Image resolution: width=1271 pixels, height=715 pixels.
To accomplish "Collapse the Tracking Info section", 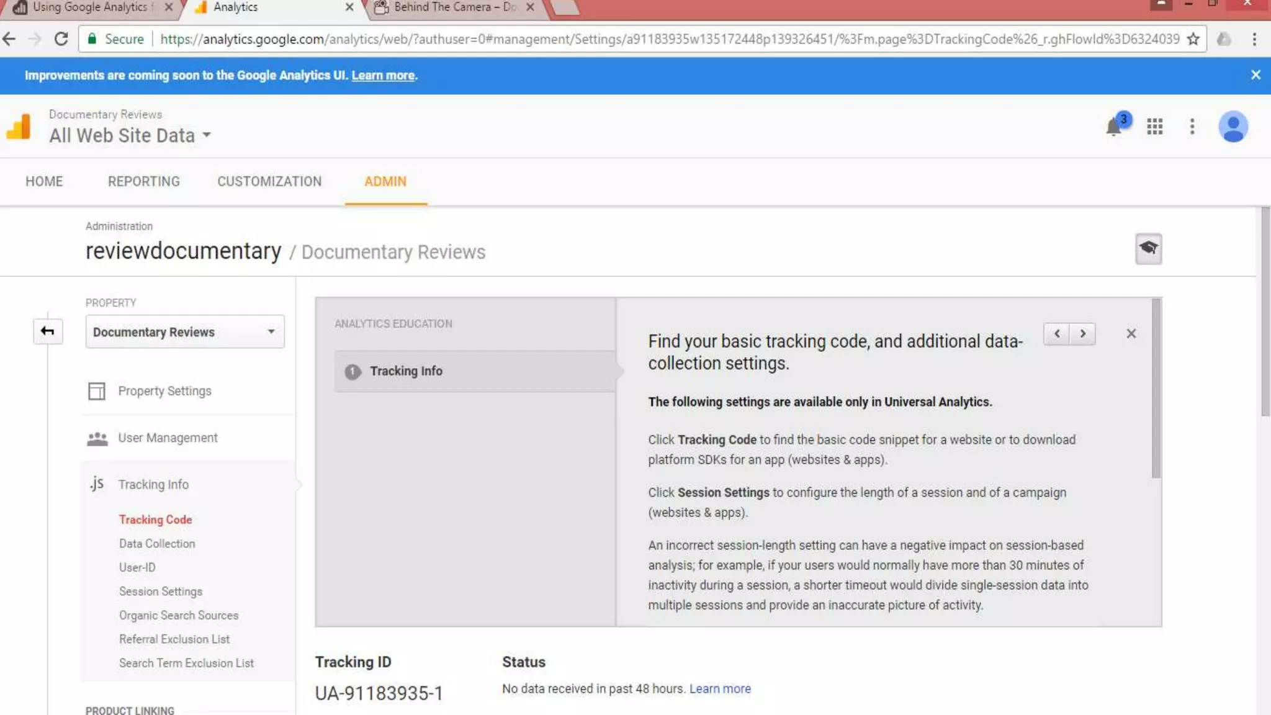I will [153, 484].
